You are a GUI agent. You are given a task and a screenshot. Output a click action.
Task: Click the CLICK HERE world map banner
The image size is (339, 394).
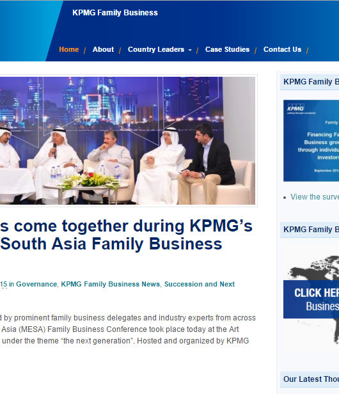pyautogui.click(x=311, y=299)
